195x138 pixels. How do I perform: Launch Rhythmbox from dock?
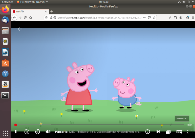[5, 41]
